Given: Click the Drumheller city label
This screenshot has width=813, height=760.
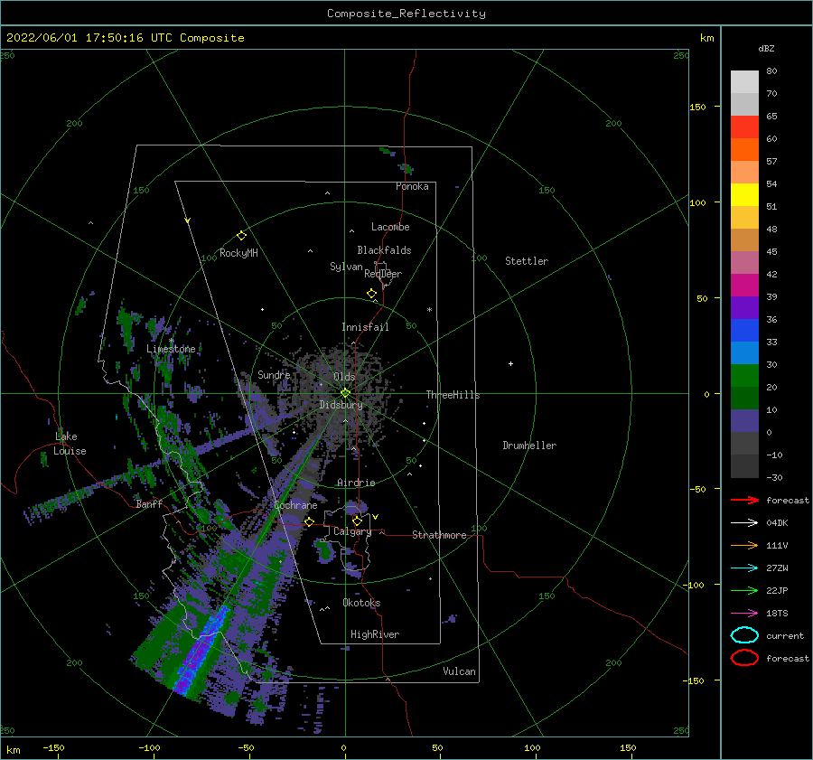Looking at the screenshot, I should click(529, 446).
